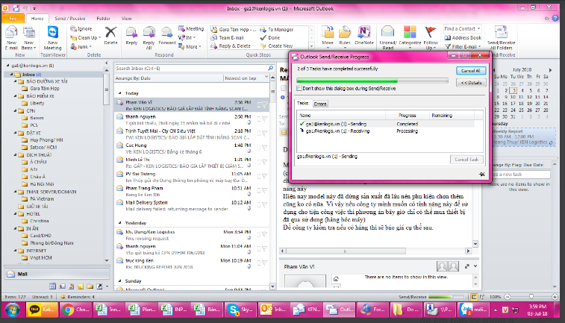Image resolution: width=565 pixels, height=323 pixels.
Task: Click Mail in the navigation pane
Action: coord(57,274)
